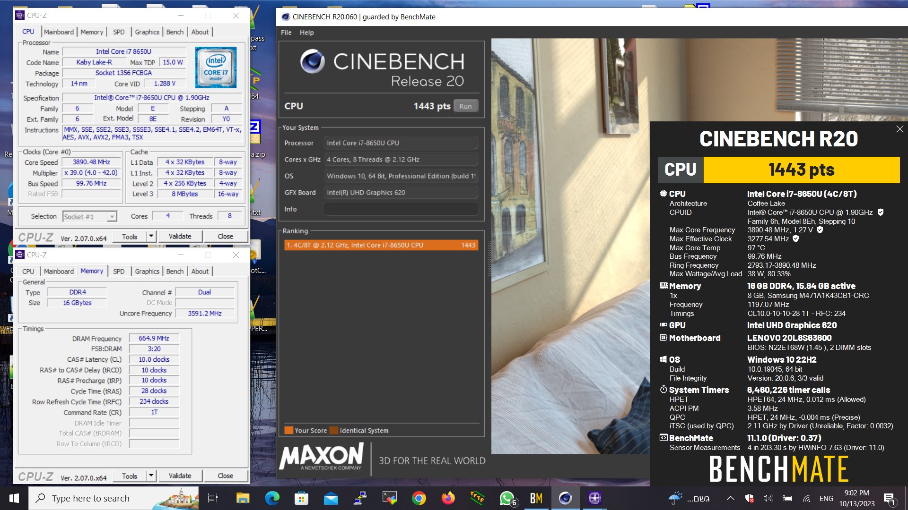Click the Core Speed value 3890.48 MHz

(91, 162)
